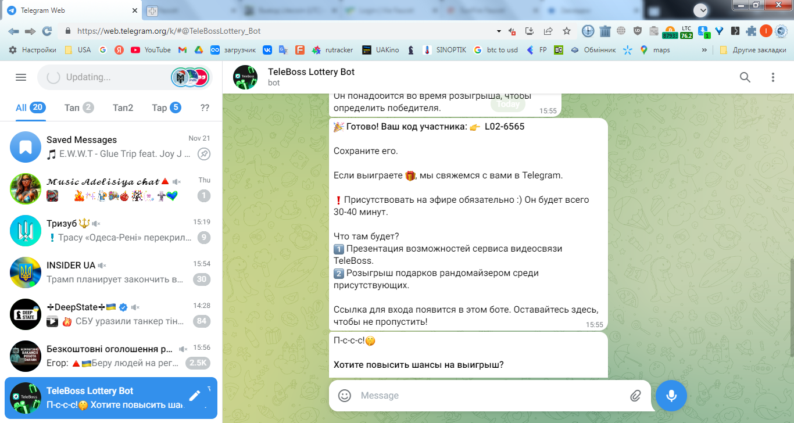The image size is (794, 423).
Task: Open the VK bookmark icon
Action: (267, 50)
